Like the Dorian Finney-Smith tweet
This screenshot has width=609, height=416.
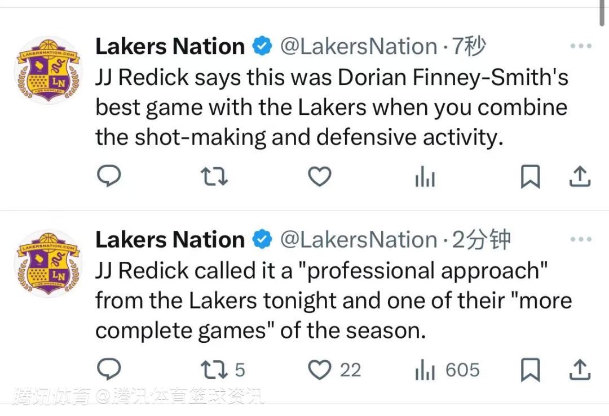[320, 177]
